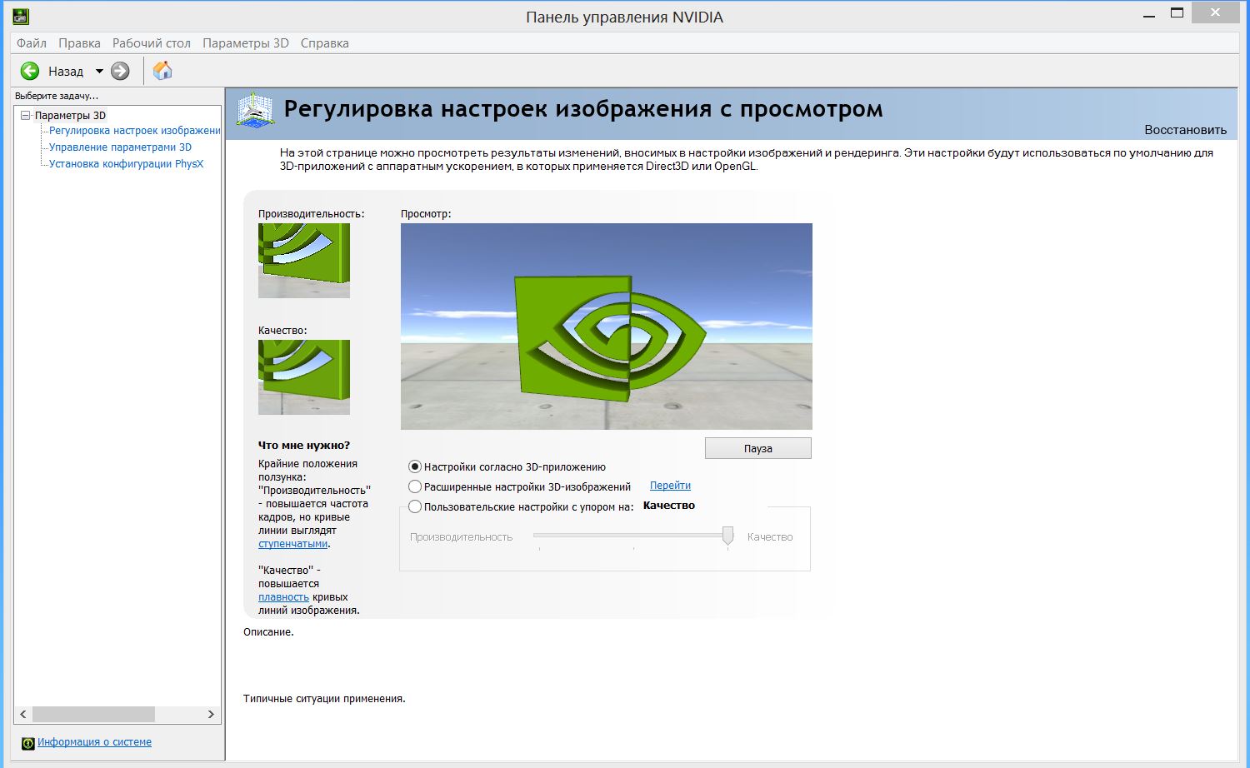Click the плавность help link
Image resolution: width=1250 pixels, height=768 pixels.
pos(283,597)
